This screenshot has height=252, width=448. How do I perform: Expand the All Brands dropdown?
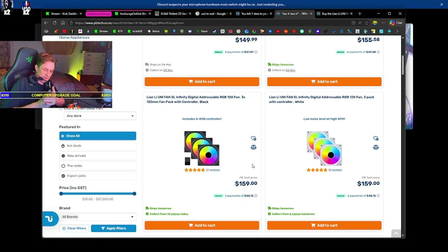[98, 217]
